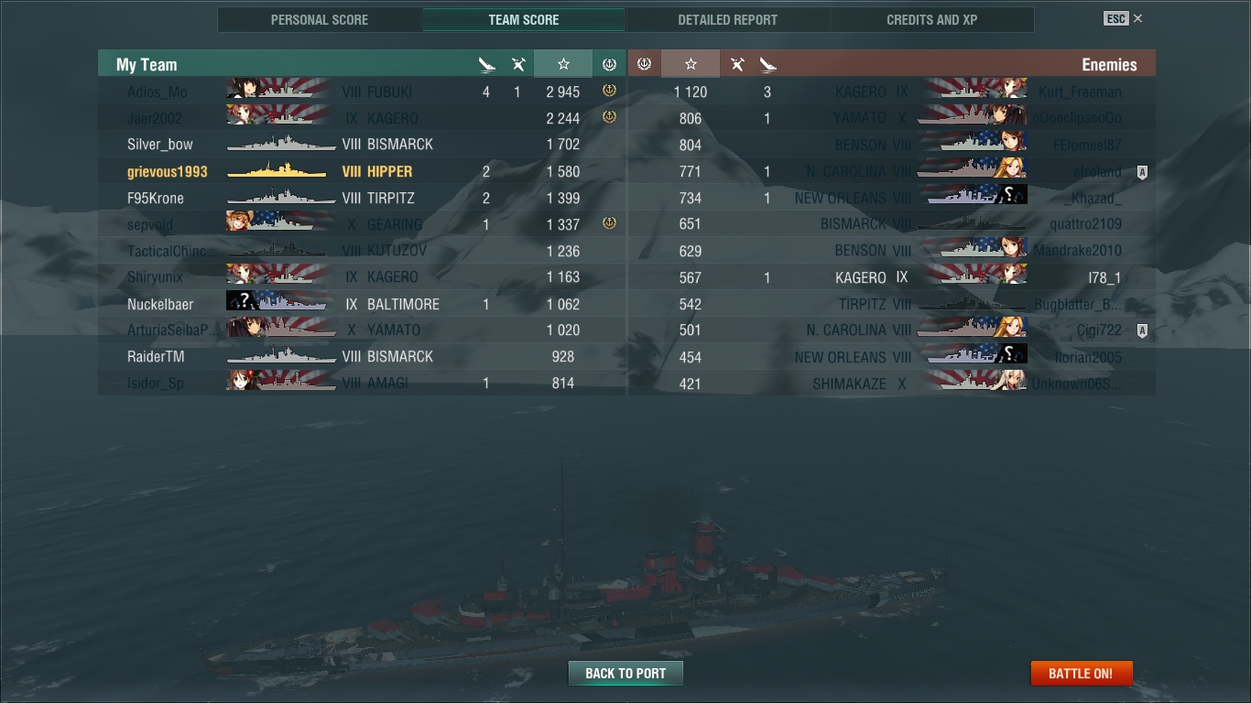
Task: Select player grievous1993 in My Team list
Action: (x=362, y=171)
